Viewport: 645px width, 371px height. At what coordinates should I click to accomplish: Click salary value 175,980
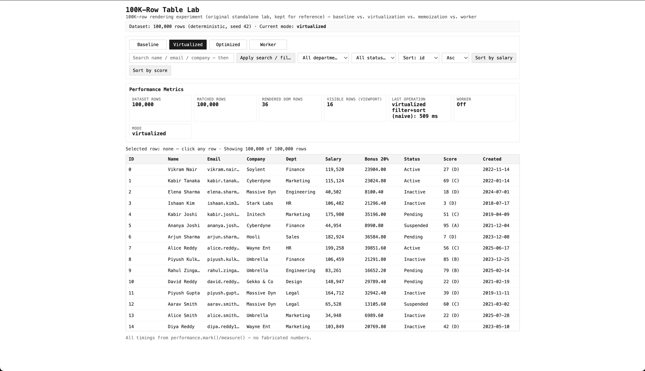coord(334,214)
